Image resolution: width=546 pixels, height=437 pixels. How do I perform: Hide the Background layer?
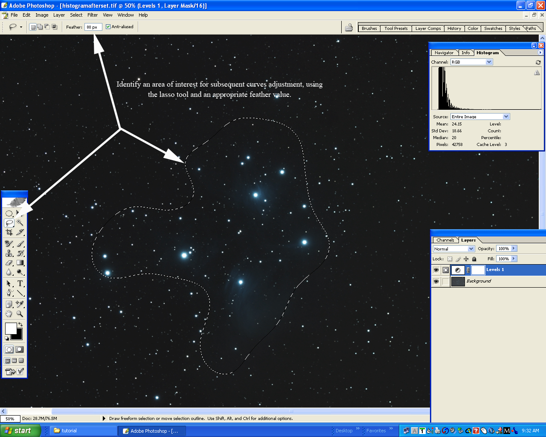point(436,281)
